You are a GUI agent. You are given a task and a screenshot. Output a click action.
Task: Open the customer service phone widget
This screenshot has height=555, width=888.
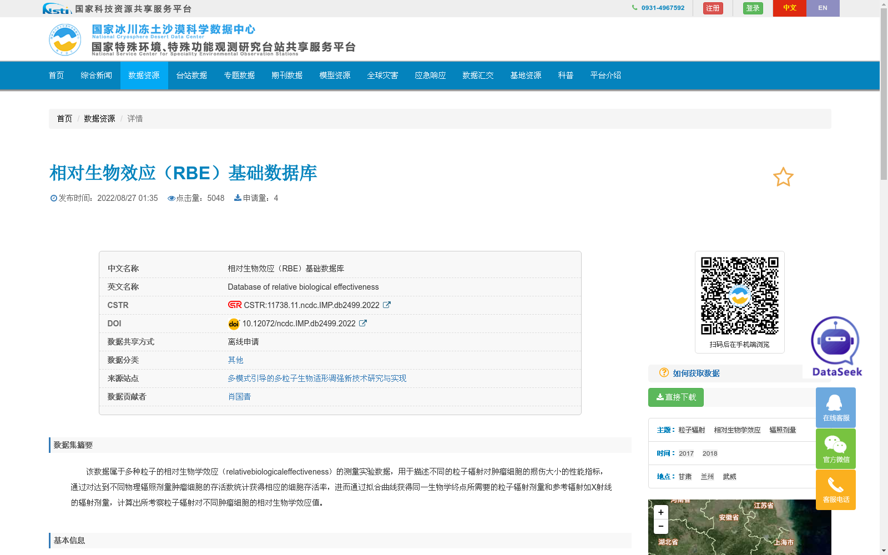[x=836, y=490]
